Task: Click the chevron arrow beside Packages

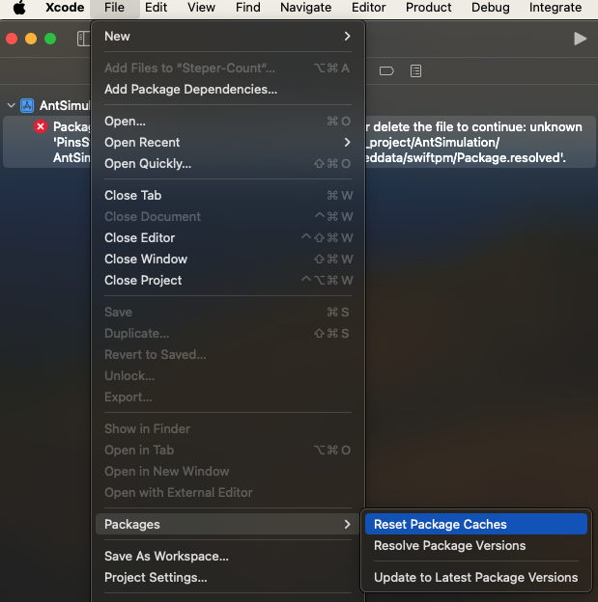Action: click(x=347, y=525)
